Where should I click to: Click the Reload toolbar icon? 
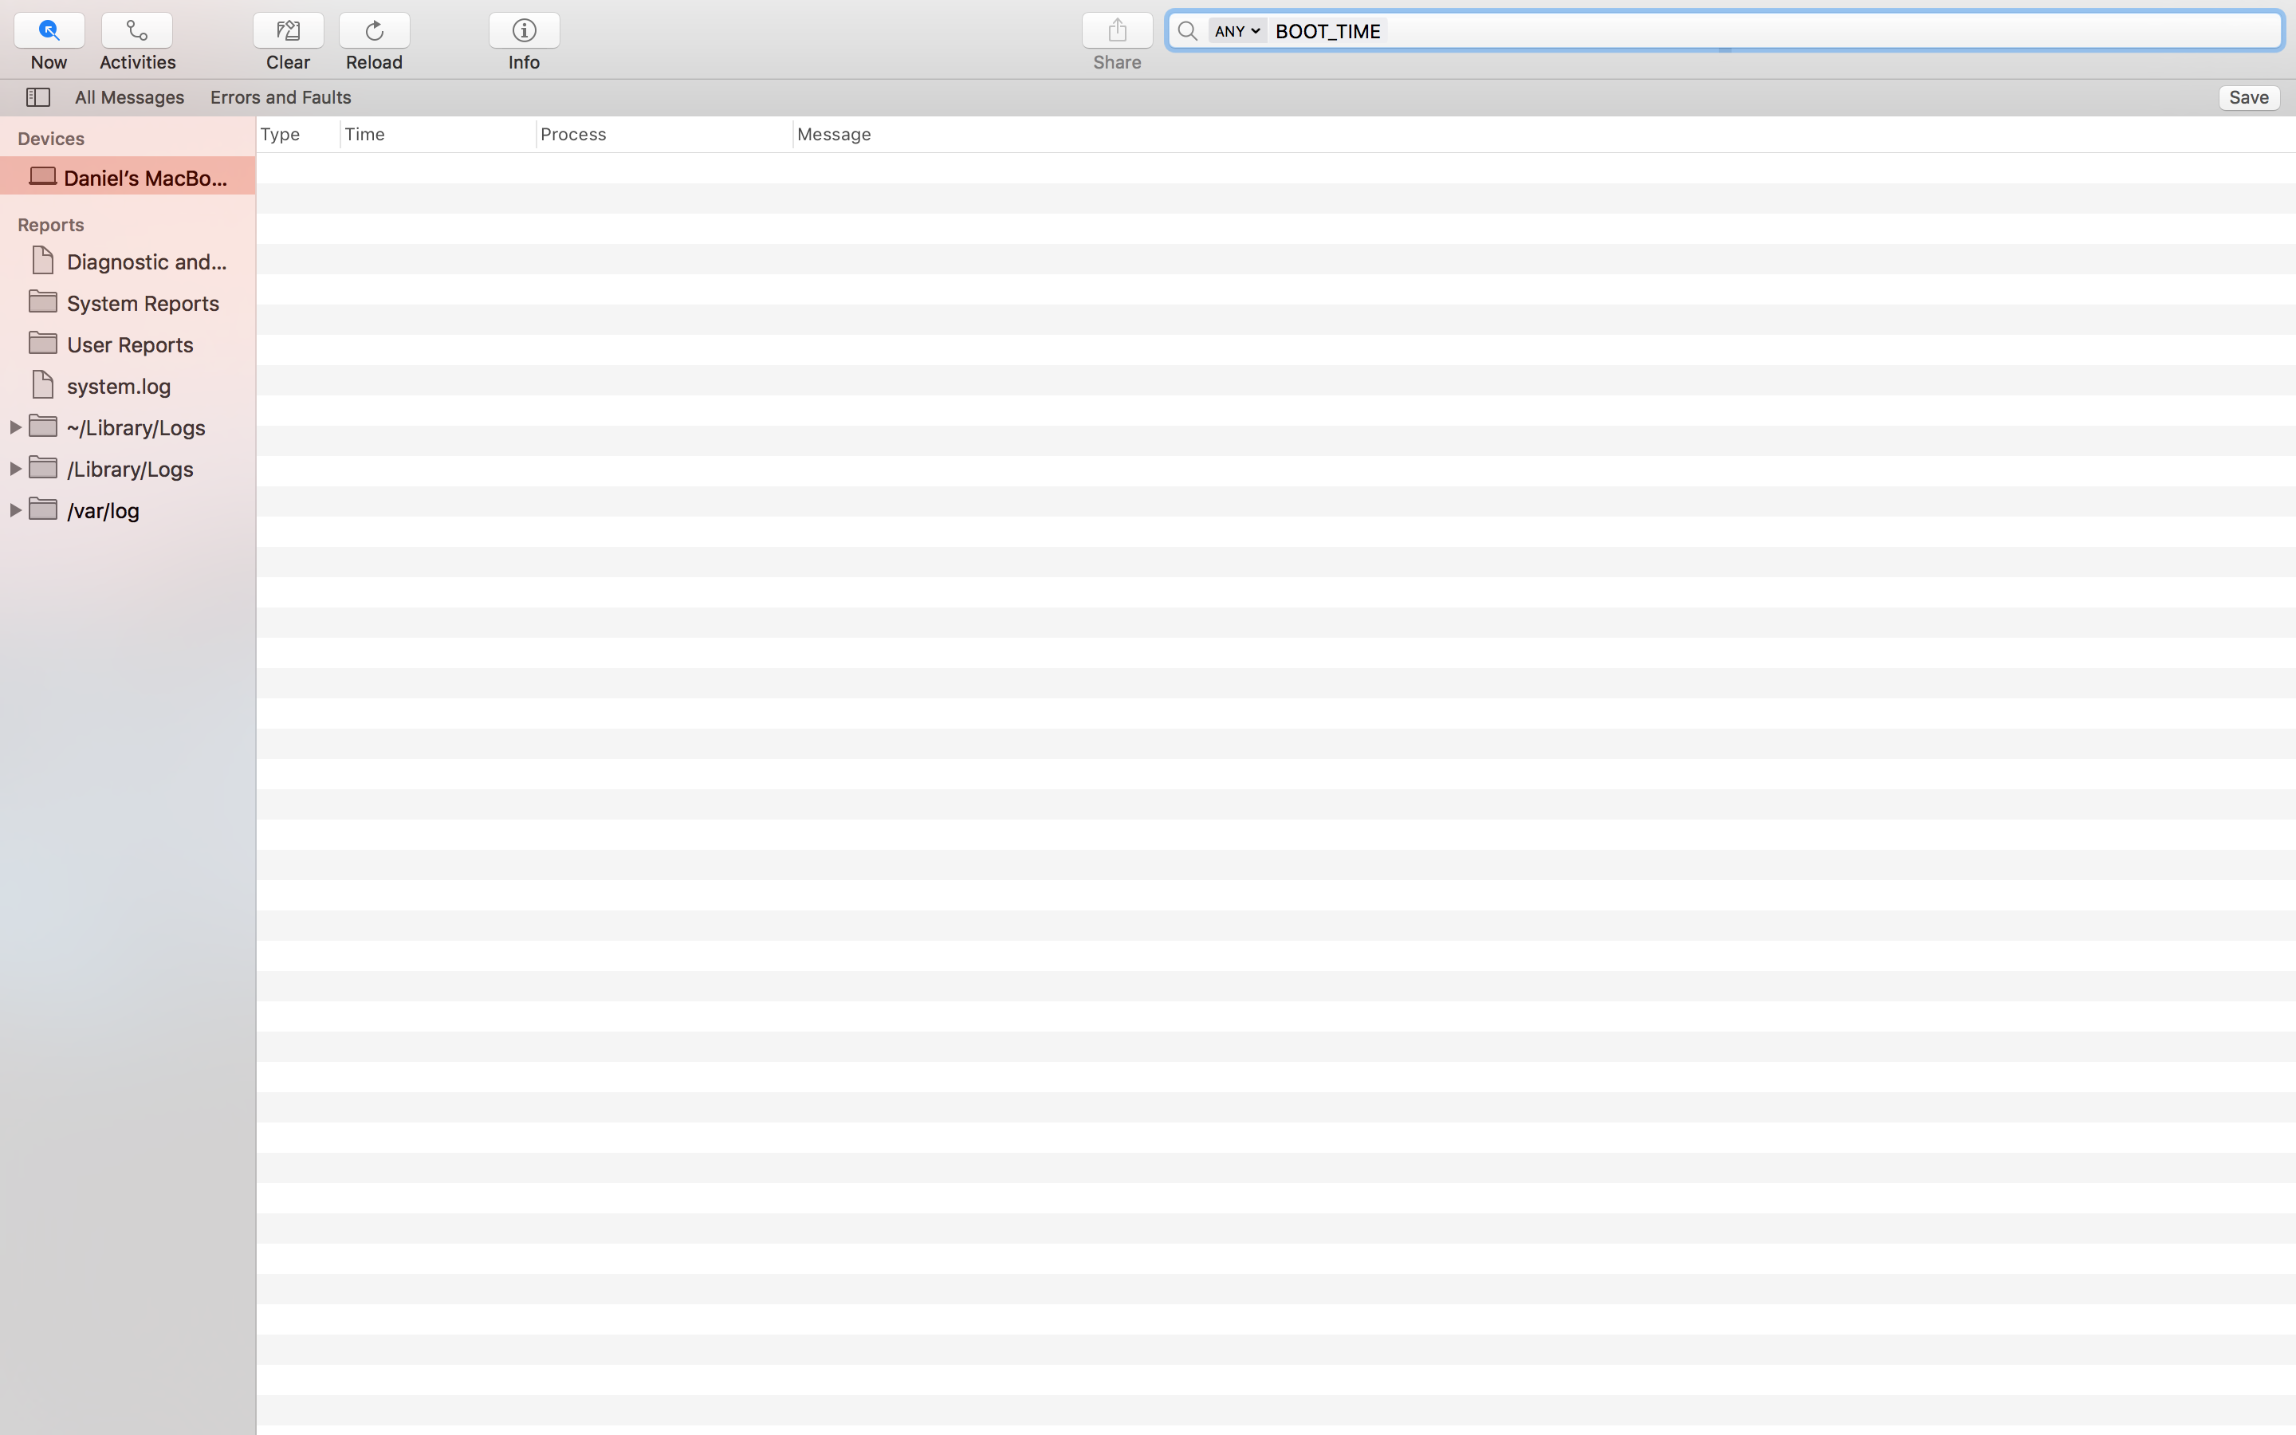tap(375, 30)
